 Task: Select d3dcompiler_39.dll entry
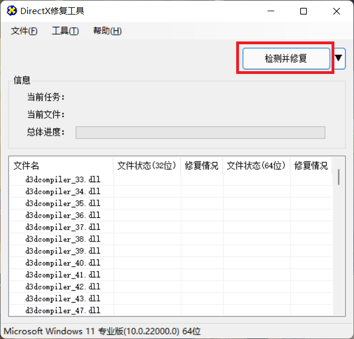(x=63, y=251)
